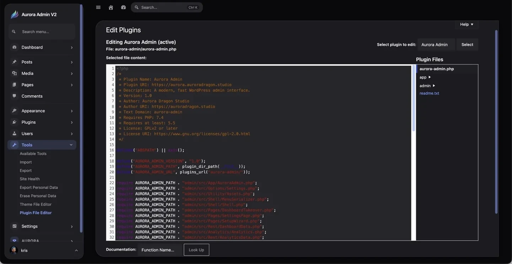Click the Dashboard sidebar icon
The image size is (512, 264).
pos(14,47)
